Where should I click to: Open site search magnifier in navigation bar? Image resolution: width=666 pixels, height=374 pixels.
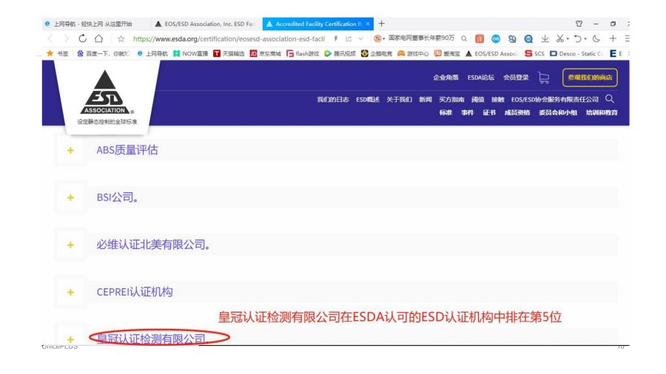(610, 99)
